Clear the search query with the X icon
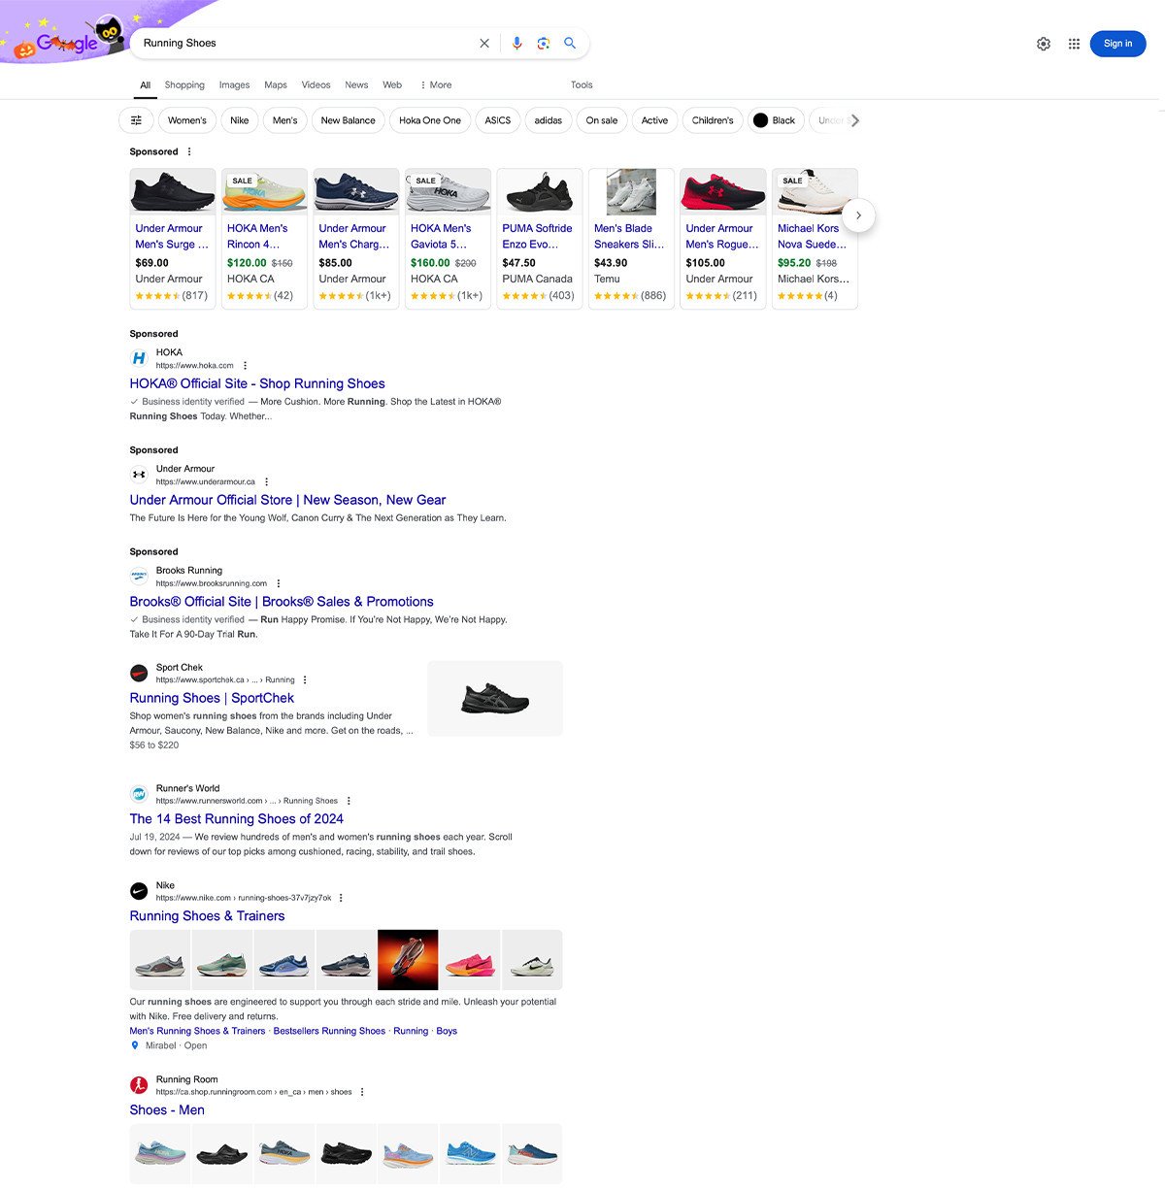Viewport: 1165px width, 1191px height. click(483, 43)
